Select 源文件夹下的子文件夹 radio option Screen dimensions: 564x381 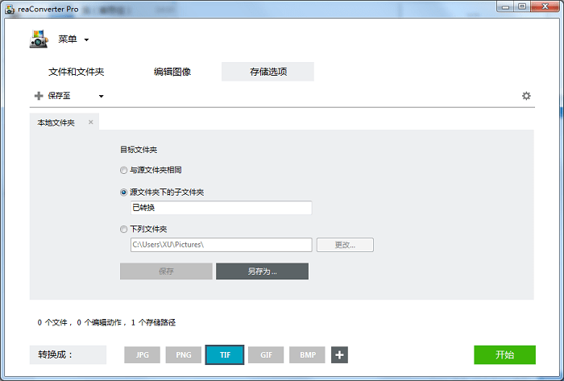[x=123, y=193]
